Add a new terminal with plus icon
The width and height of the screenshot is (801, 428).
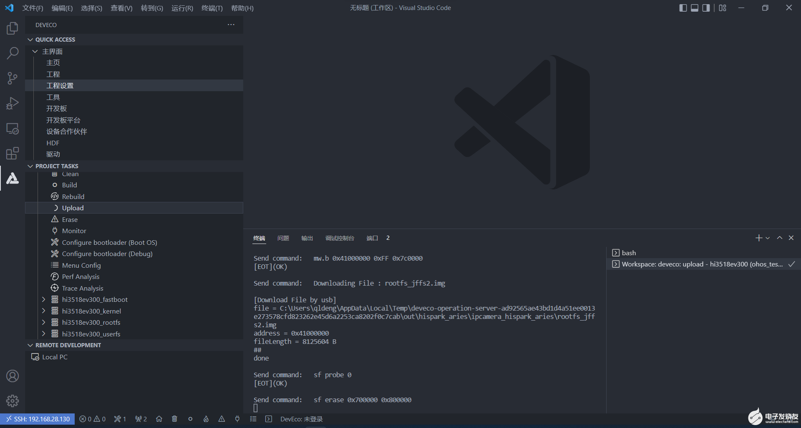[x=758, y=238]
